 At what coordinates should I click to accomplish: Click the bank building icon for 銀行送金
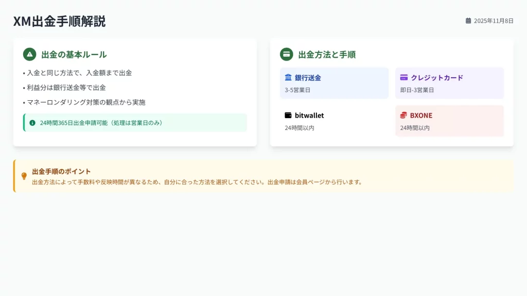288,78
